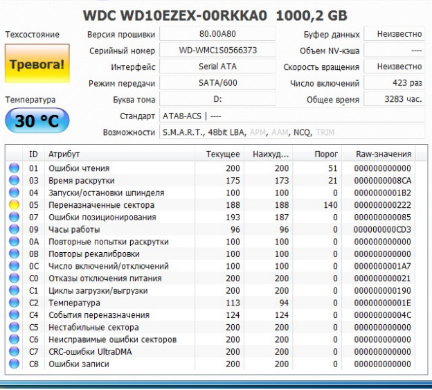Click the status icon for CRC-ошибки UltraDMA

tap(14, 351)
